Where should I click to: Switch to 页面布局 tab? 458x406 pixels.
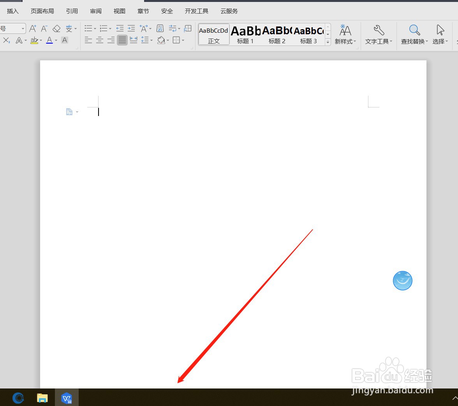(x=42, y=11)
